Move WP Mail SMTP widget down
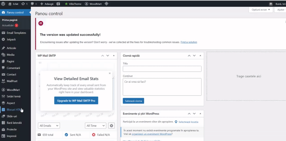286x141 pixels. pos(108,56)
